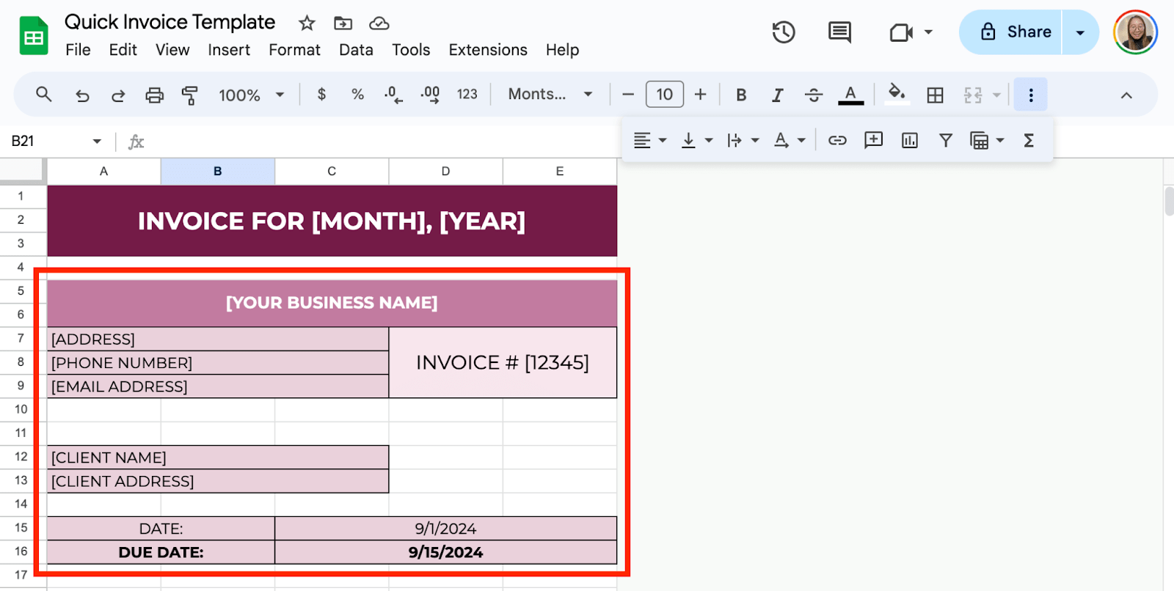Viewport: 1174px width, 591px height.
Task: Click the functions sigma icon
Action: pyautogui.click(x=1029, y=141)
